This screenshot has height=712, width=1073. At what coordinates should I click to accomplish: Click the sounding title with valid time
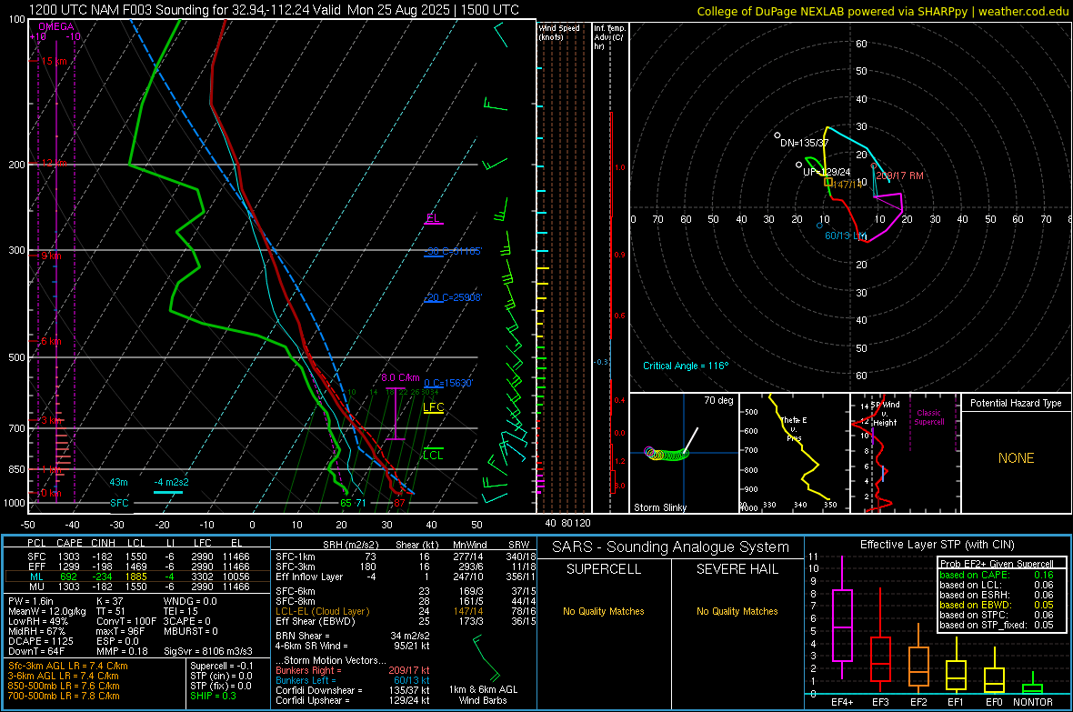[x=274, y=10]
